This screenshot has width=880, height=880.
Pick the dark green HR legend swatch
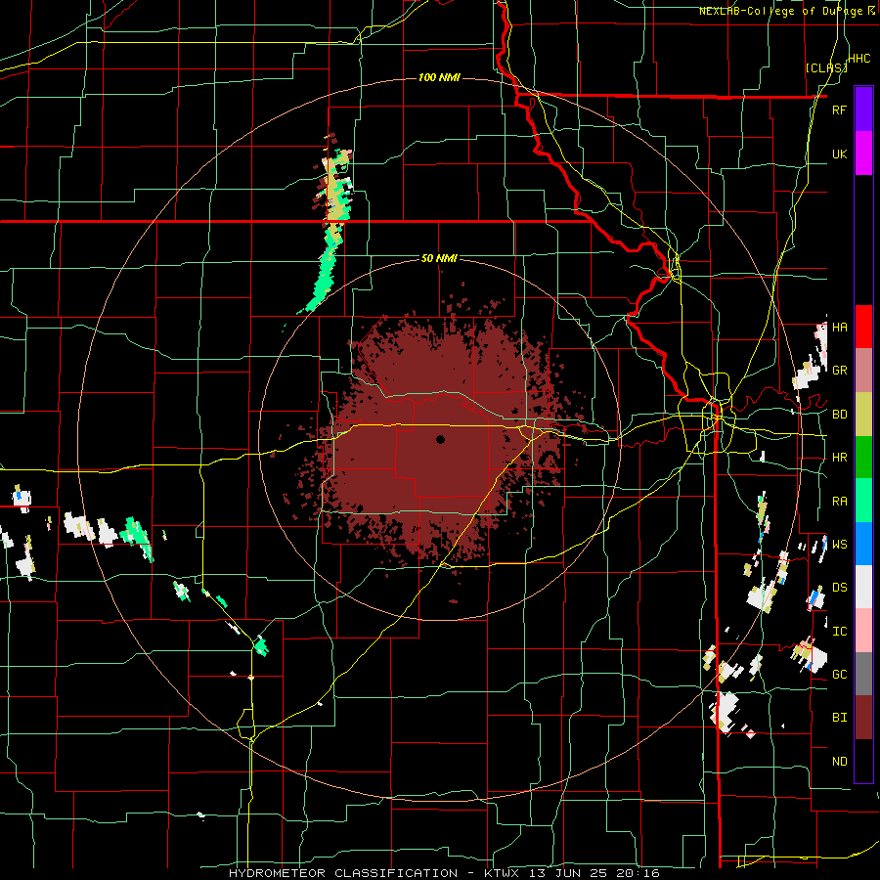863,457
